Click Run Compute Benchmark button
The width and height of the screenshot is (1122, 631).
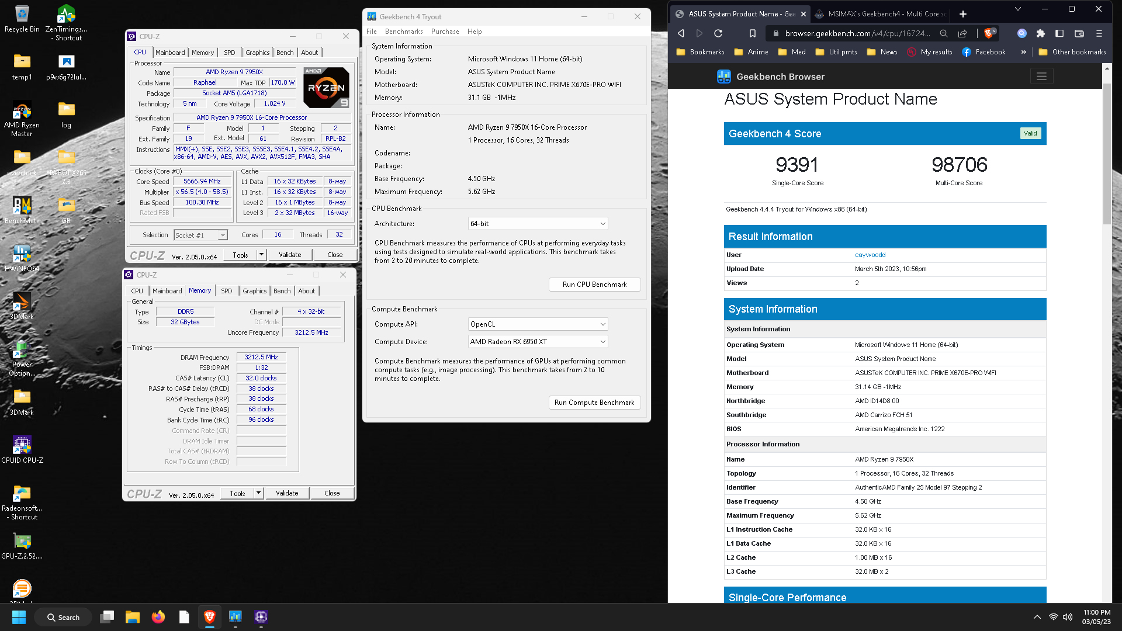tap(594, 403)
